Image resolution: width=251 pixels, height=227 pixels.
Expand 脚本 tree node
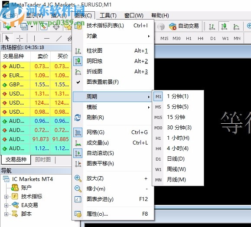[x=6, y=214]
